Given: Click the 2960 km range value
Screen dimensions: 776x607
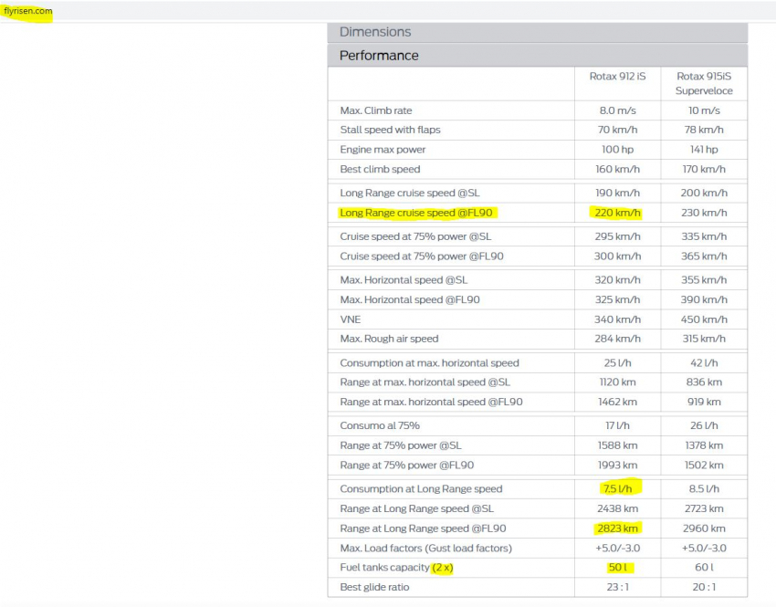Looking at the screenshot, I should (704, 529).
